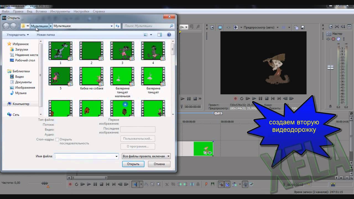Open the edit tool dropdown arrow
The height and width of the screenshot is (199, 354).
(141, 184)
